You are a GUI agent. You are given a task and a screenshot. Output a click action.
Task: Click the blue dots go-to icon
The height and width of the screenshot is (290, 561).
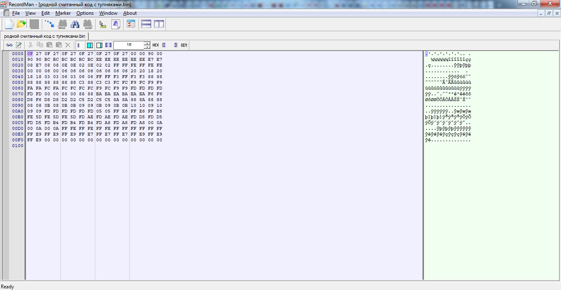[49, 24]
